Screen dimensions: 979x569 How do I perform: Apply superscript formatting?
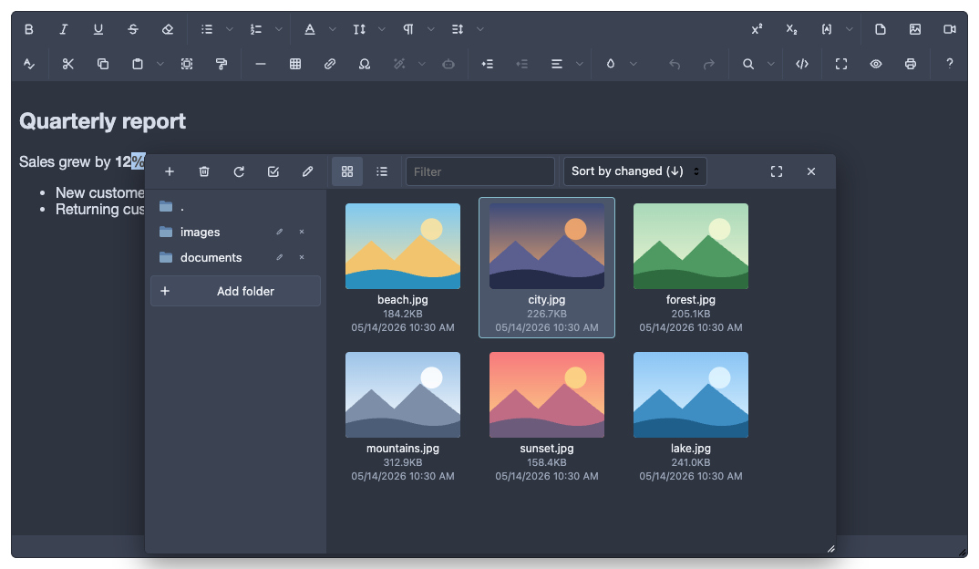click(757, 29)
